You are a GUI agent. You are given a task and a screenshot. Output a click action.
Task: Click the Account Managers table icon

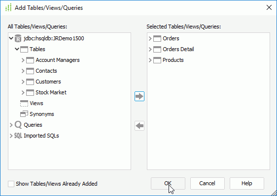pos(30,60)
